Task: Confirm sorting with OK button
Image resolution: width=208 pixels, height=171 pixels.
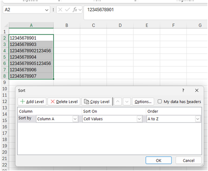Action: tap(159, 160)
